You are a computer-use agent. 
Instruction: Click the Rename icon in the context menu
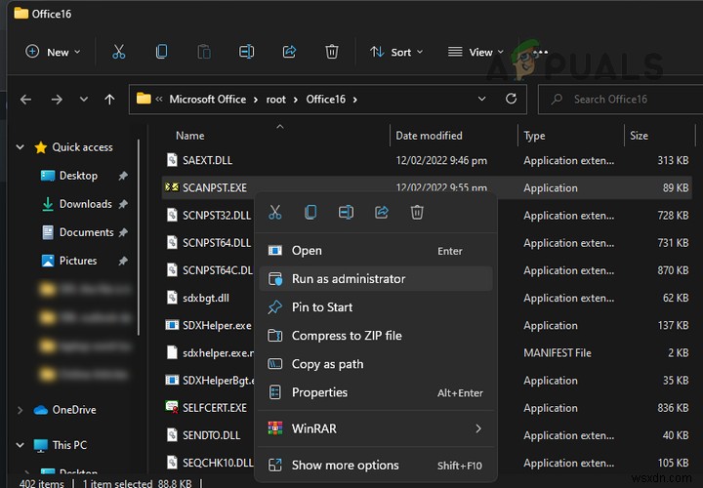[x=346, y=212]
